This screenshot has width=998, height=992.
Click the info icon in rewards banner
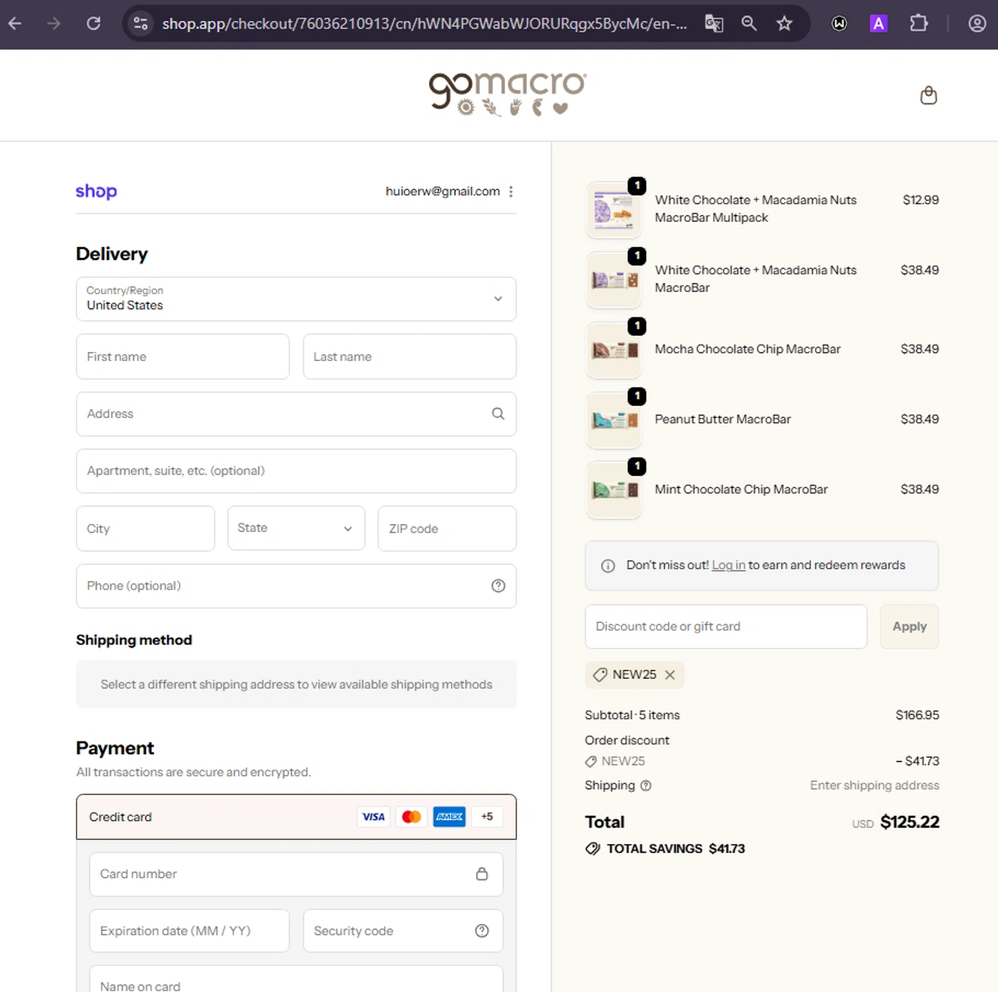pyautogui.click(x=608, y=566)
